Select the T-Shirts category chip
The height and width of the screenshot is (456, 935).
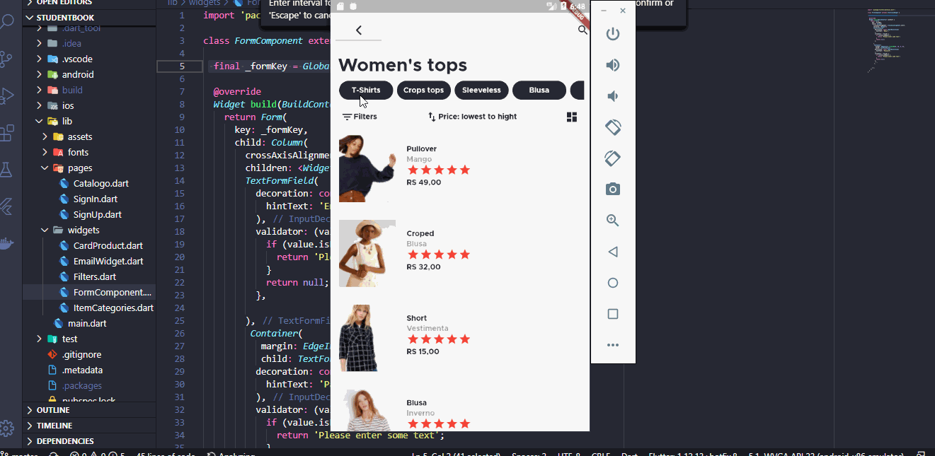tap(365, 90)
